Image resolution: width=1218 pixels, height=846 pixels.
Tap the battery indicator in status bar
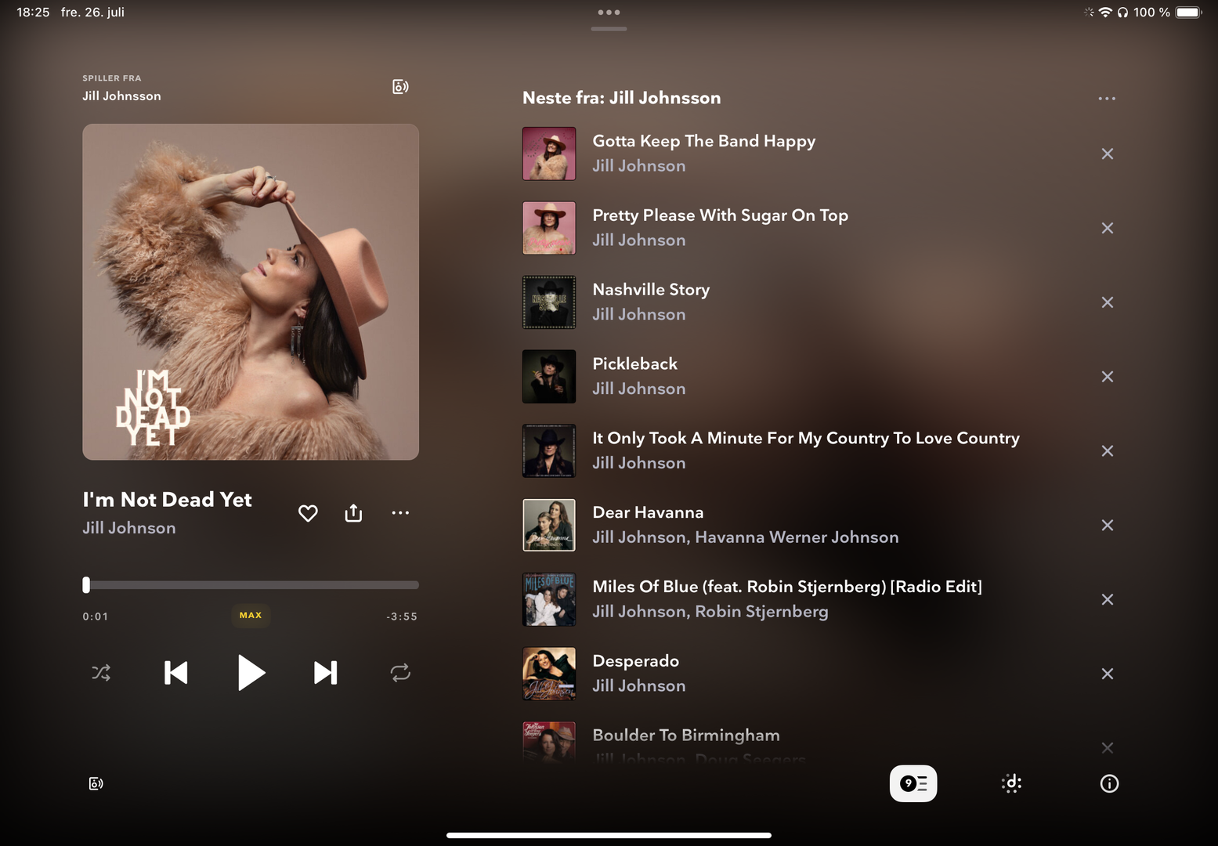(1188, 13)
